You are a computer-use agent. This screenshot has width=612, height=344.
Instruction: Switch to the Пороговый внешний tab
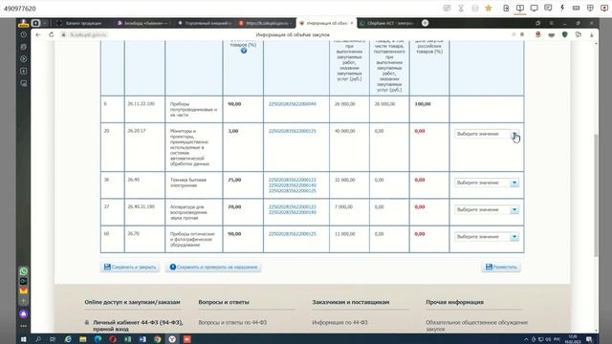205,23
